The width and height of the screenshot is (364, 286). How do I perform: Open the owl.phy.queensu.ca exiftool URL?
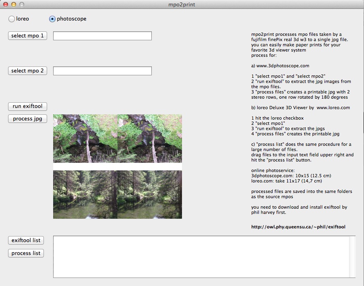[x=298, y=227]
